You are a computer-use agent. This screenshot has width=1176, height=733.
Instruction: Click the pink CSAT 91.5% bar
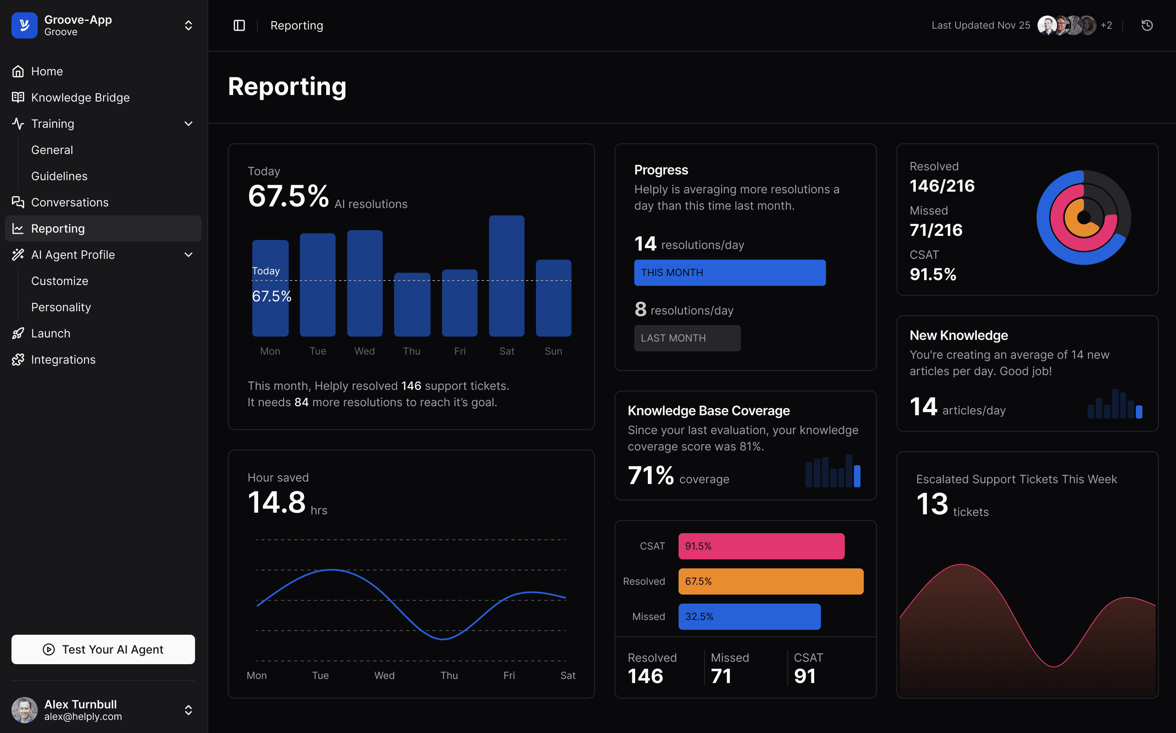761,546
